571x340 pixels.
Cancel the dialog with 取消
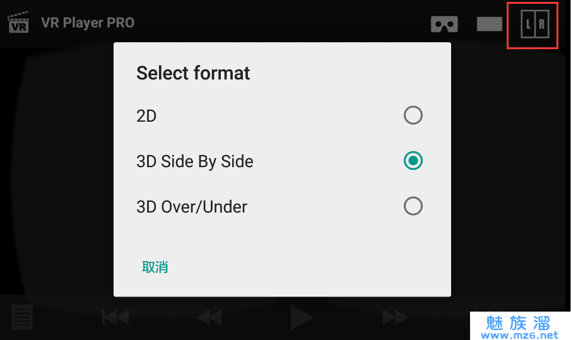click(155, 267)
